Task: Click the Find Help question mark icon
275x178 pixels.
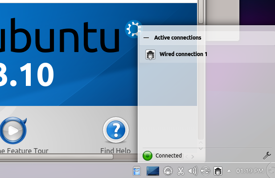Action: [116, 130]
